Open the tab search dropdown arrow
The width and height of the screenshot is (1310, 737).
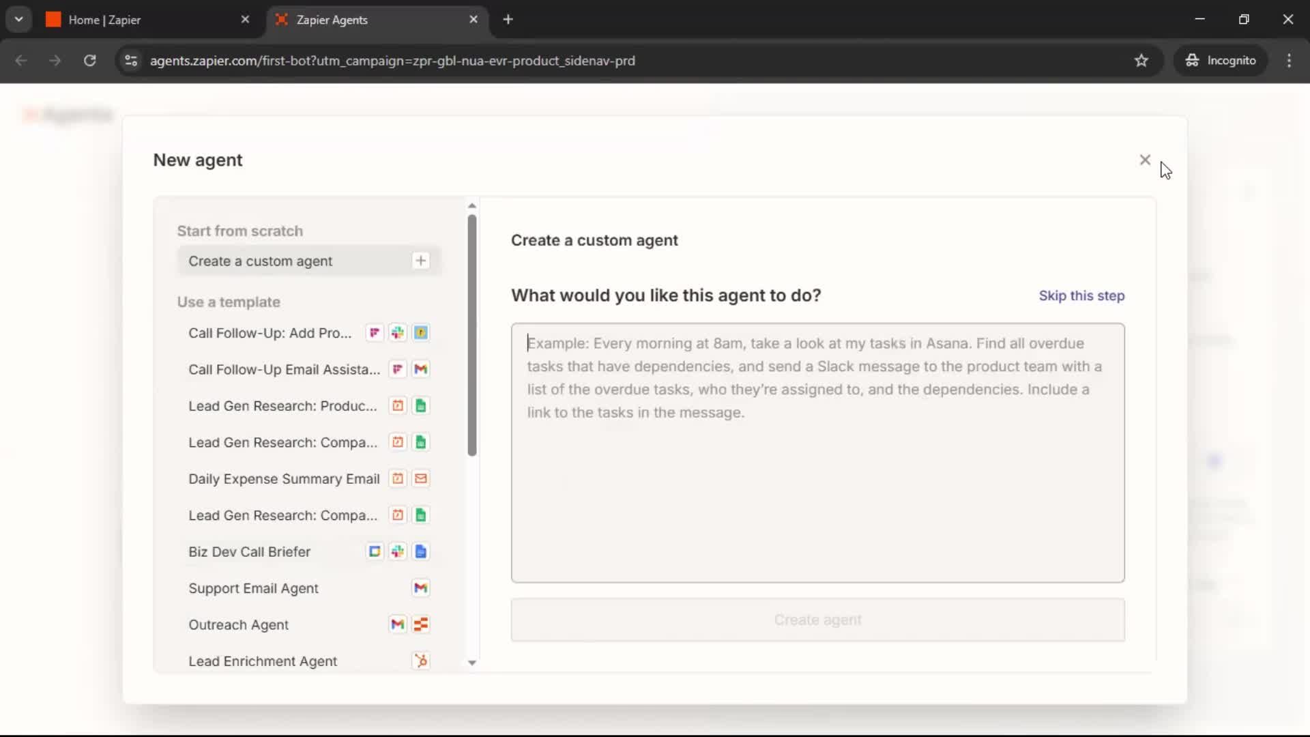click(x=19, y=20)
